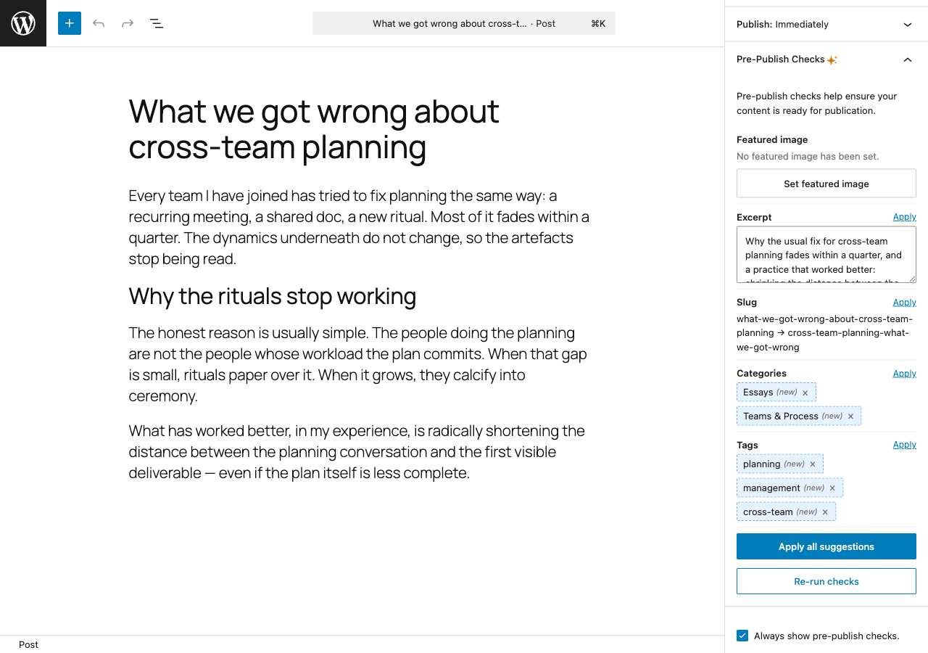Click the WordPress logo
The width and height of the screenshot is (928, 653).
click(22, 22)
